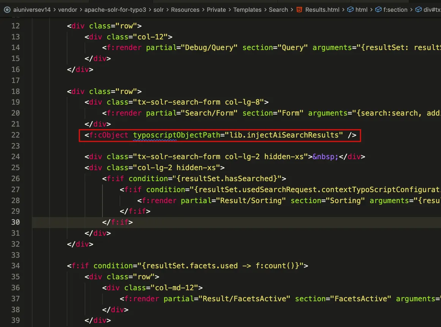This screenshot has height=327, width=441.
Task: Expand chevron after Templates breadcrumb
Action: [x=265, y=10]
